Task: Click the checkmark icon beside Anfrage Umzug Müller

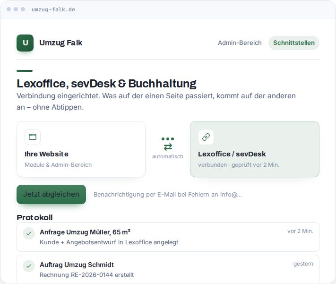Action: coord(29,233)
